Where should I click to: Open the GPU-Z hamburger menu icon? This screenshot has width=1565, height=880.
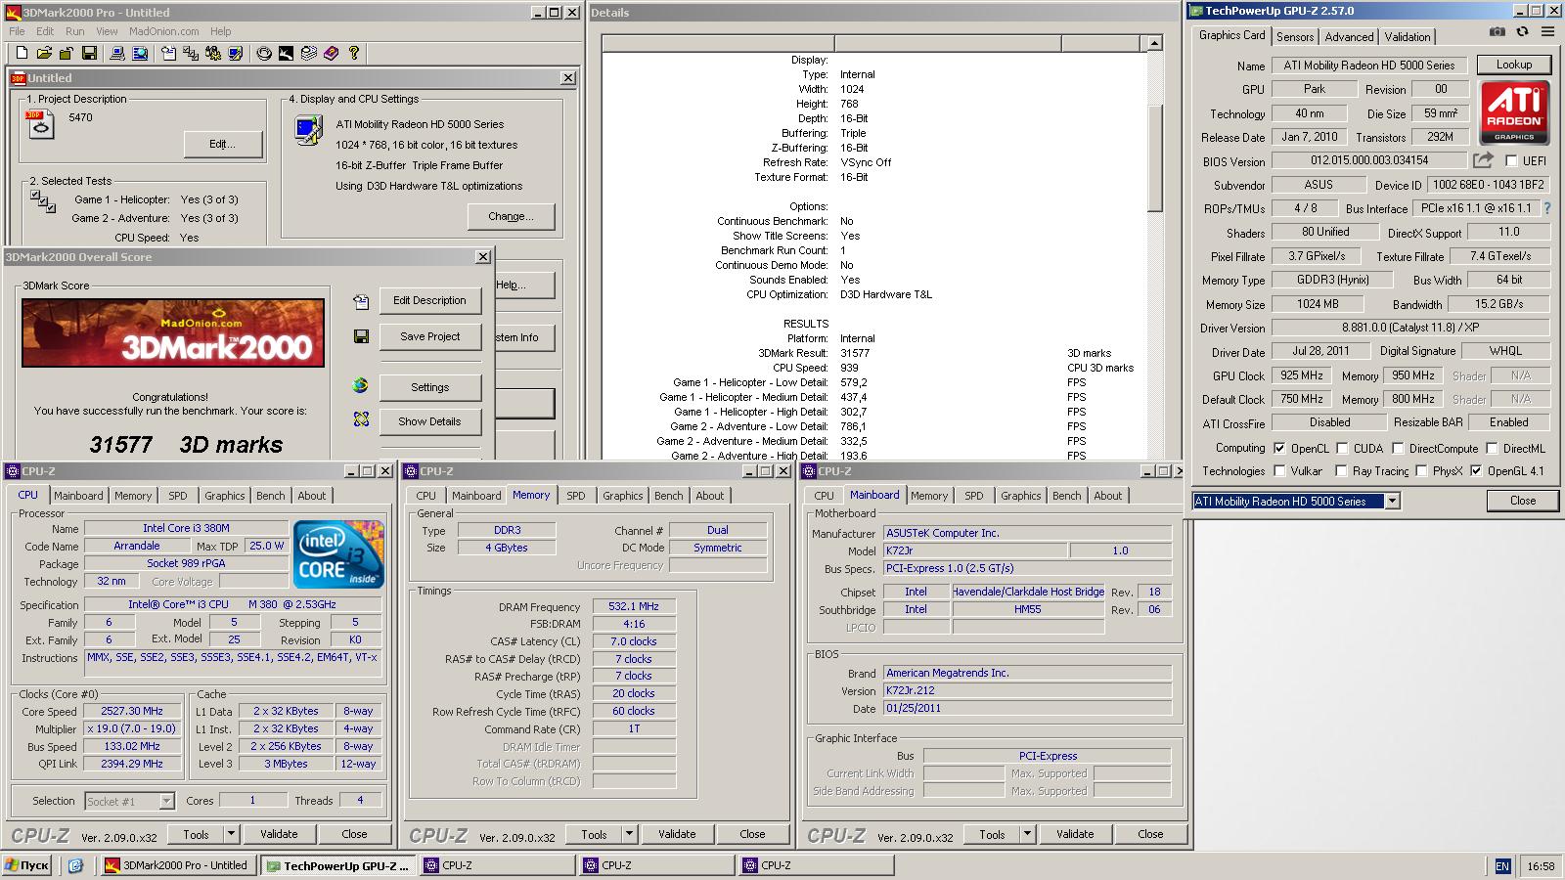click(x=1547, y=32)
